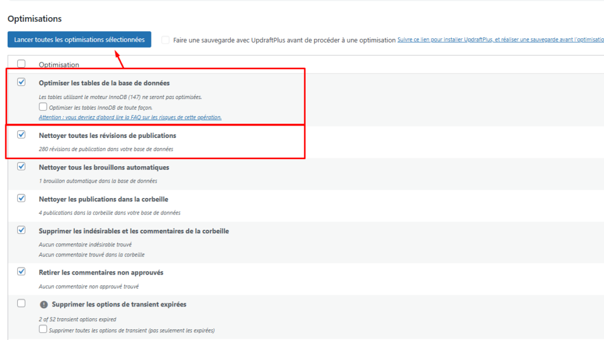The height and width of the screenshot is (340, 604).
Task: Uncheck 'Nettoyer toutes les révisions de publications'
Action: (22, 135)
